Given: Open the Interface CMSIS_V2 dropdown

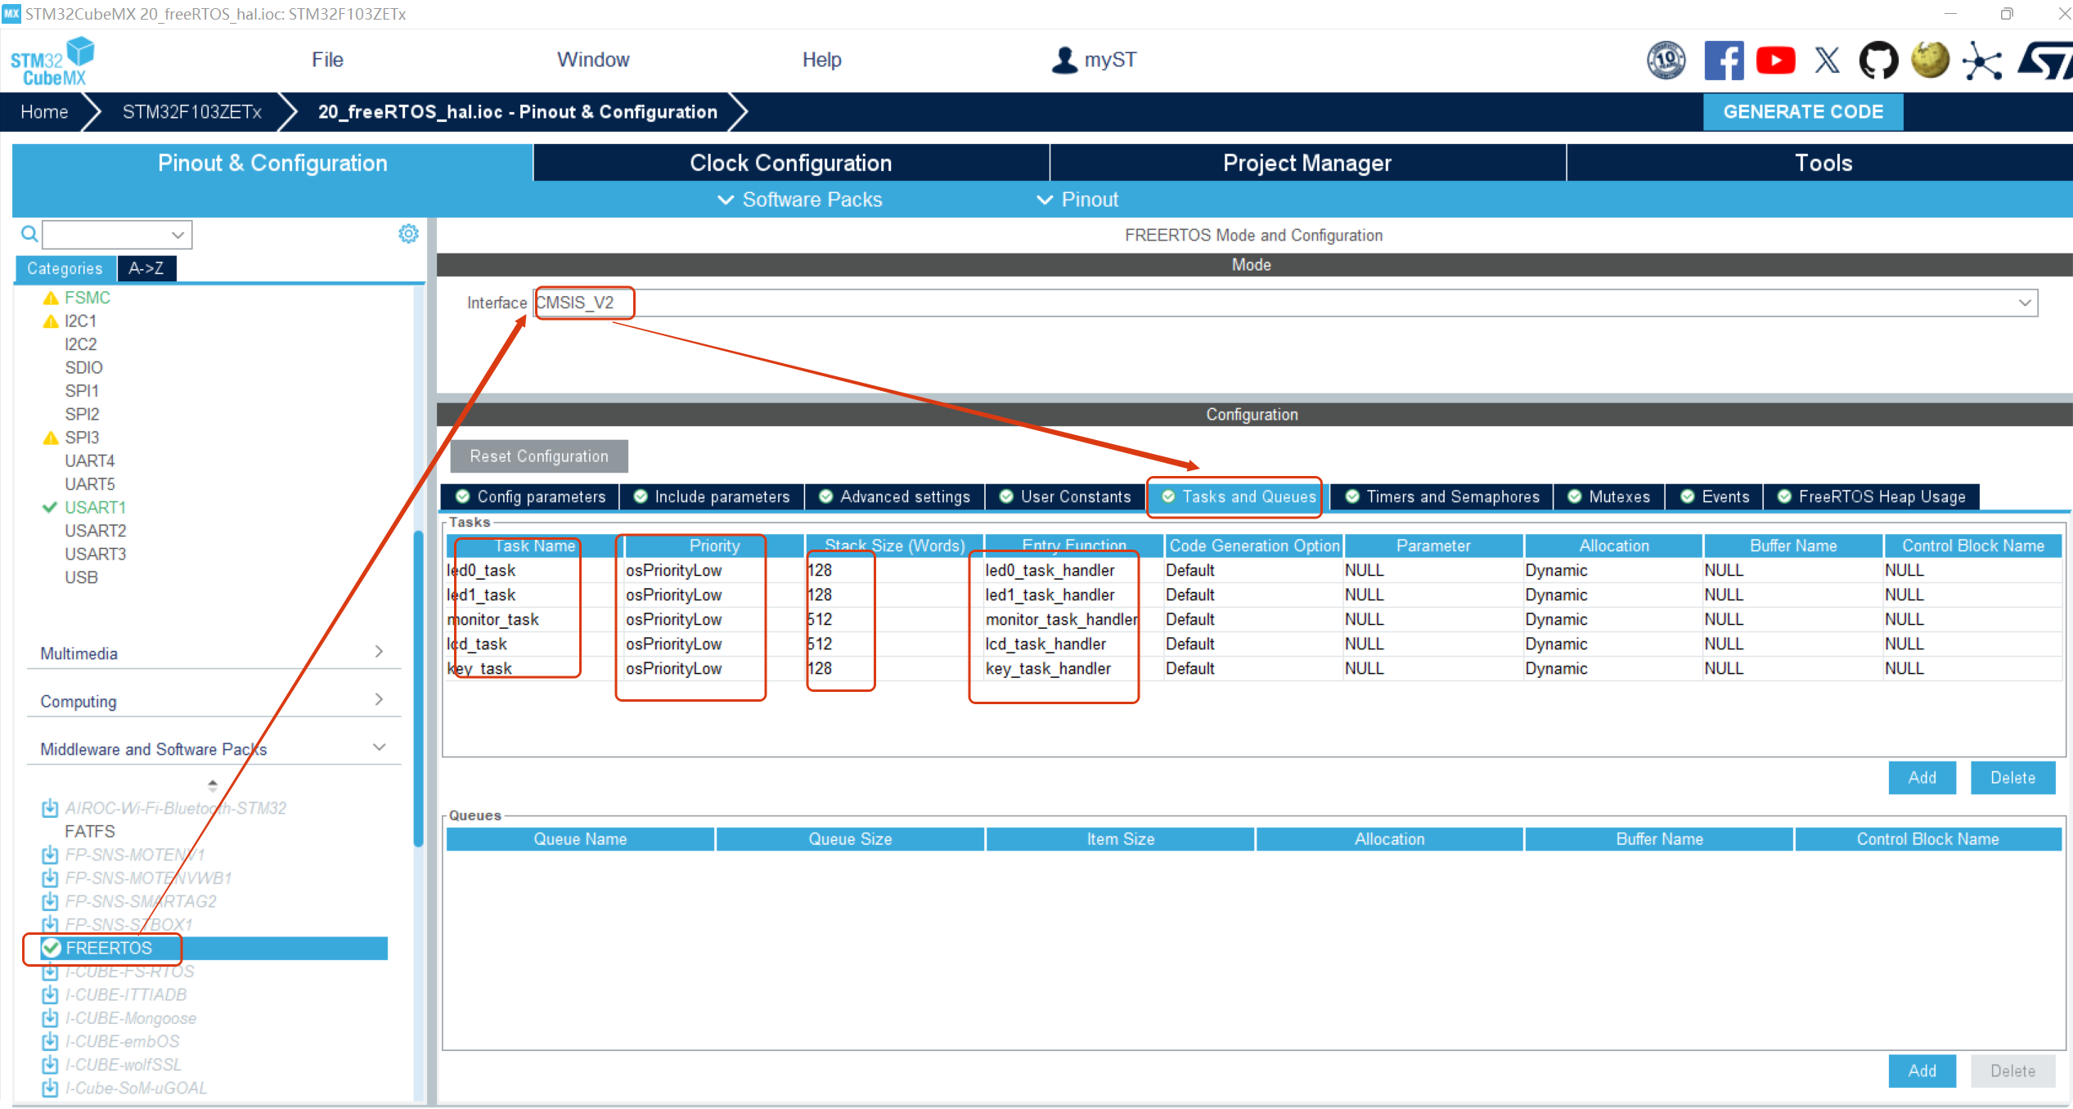Looking at the screenshot, I should click(2024, 303).
